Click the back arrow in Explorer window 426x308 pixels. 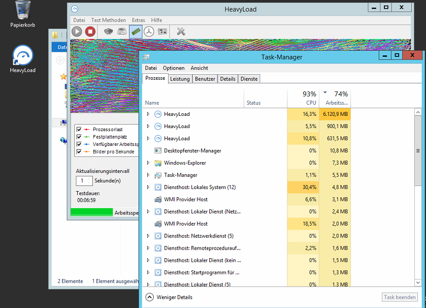tap(60, 60)
